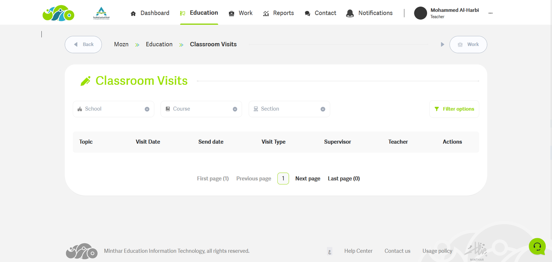Go to Next page
This screenshot has width=552, height=262.
tap(308, 178)
